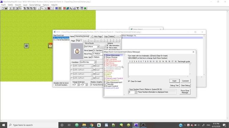Screen dimensions: 229x128
Task: Click the New Map toolbar icon
Action: coord(3,8)
